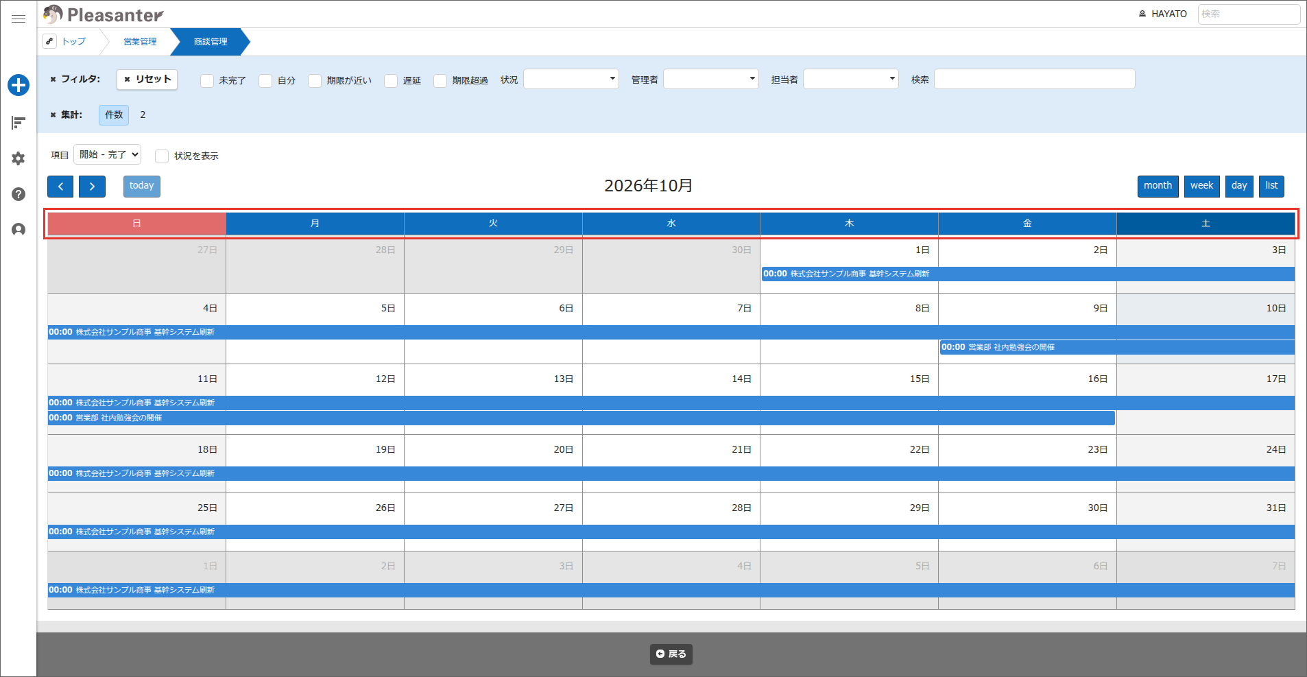Toggle the 遅延 filter checkbox
1307x677 pixels.
(x=391, y=81)
